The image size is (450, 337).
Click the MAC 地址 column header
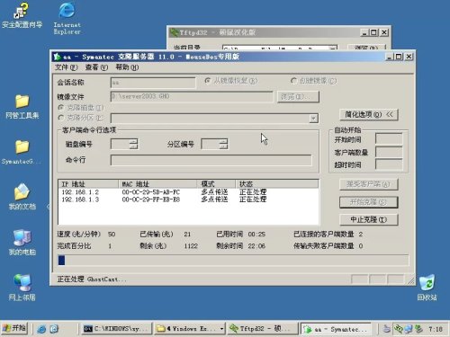tap(157, 183)
